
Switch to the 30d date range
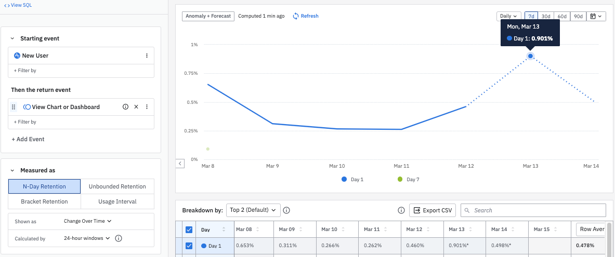[x=545, y=16]
